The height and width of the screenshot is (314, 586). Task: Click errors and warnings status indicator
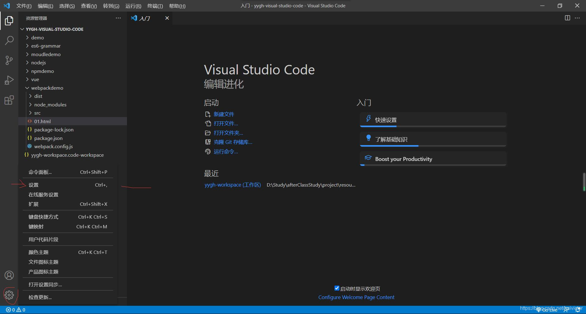(16, 310)
